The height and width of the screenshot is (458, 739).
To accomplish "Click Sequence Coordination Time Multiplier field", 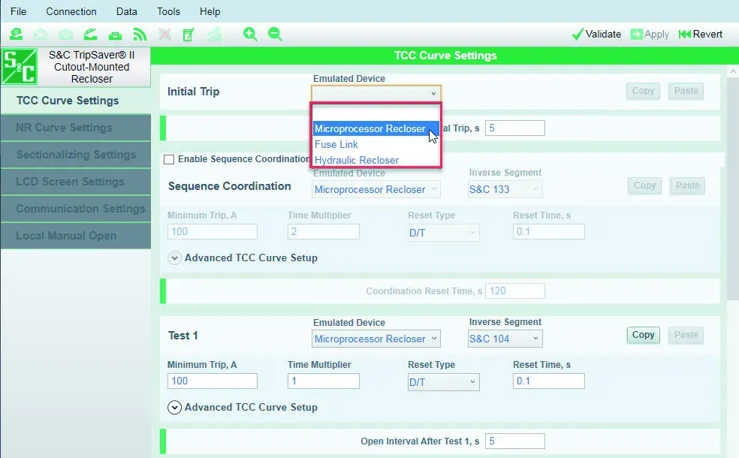I will pos(323,231).
